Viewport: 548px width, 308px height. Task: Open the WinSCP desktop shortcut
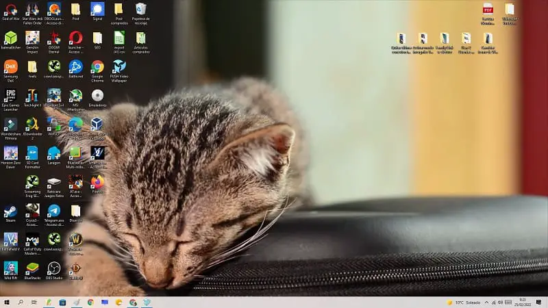coord(54,127)
